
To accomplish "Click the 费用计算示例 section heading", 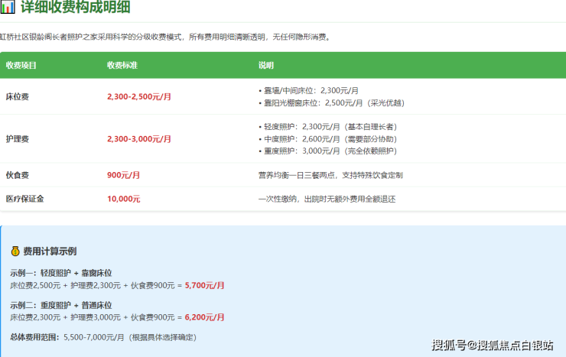I will pos(50,251).
